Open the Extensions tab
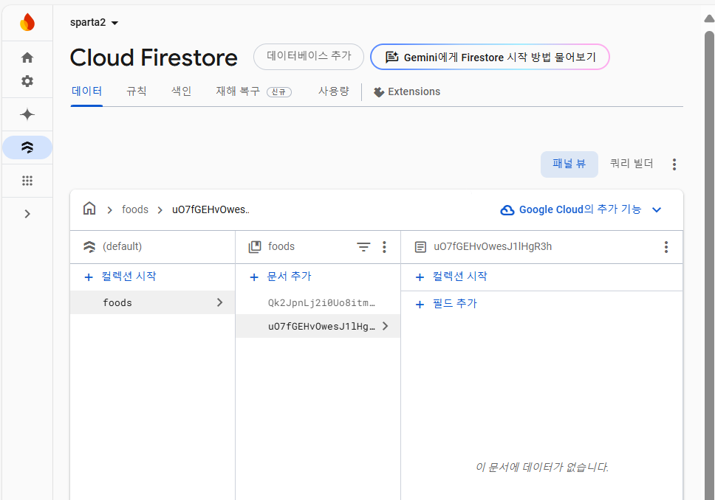 pyautogui.click(x=407, y=91)
